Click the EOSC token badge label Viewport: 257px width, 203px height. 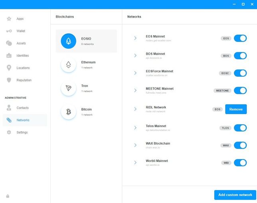click(x=225, y=73)
